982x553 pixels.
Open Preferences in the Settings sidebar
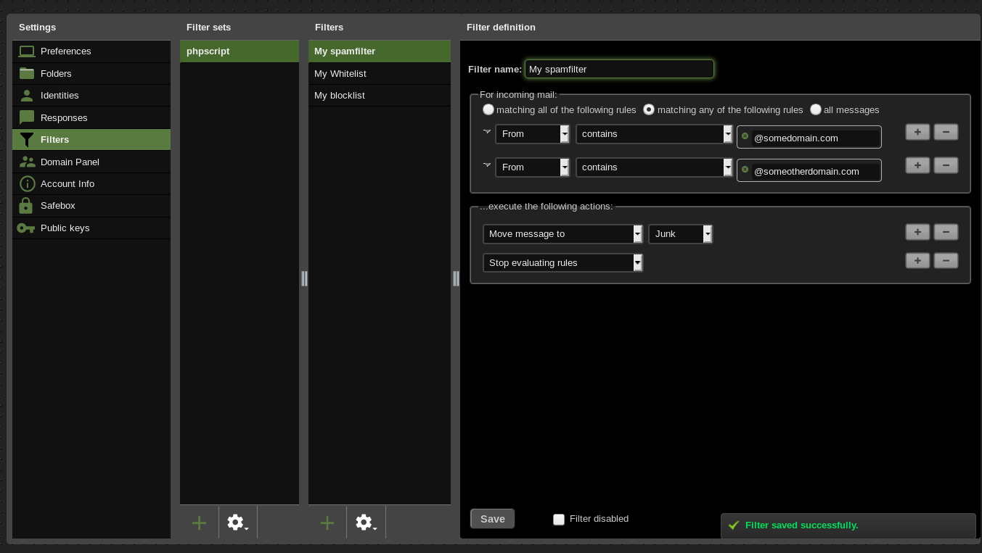click(65, 51)
